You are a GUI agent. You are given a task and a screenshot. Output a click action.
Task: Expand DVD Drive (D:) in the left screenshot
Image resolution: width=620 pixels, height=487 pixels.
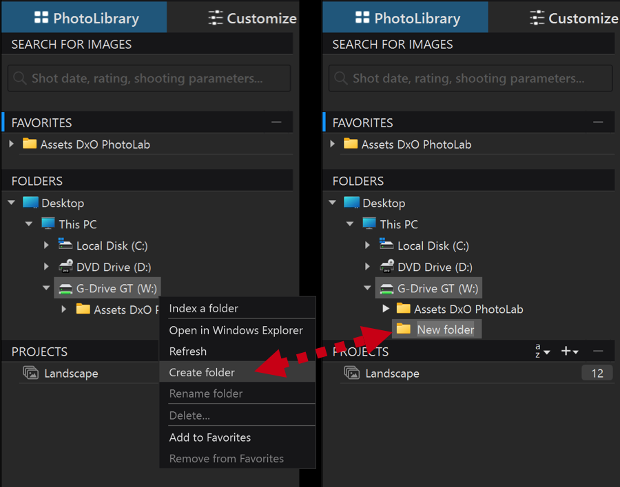(x=46, y=267)
